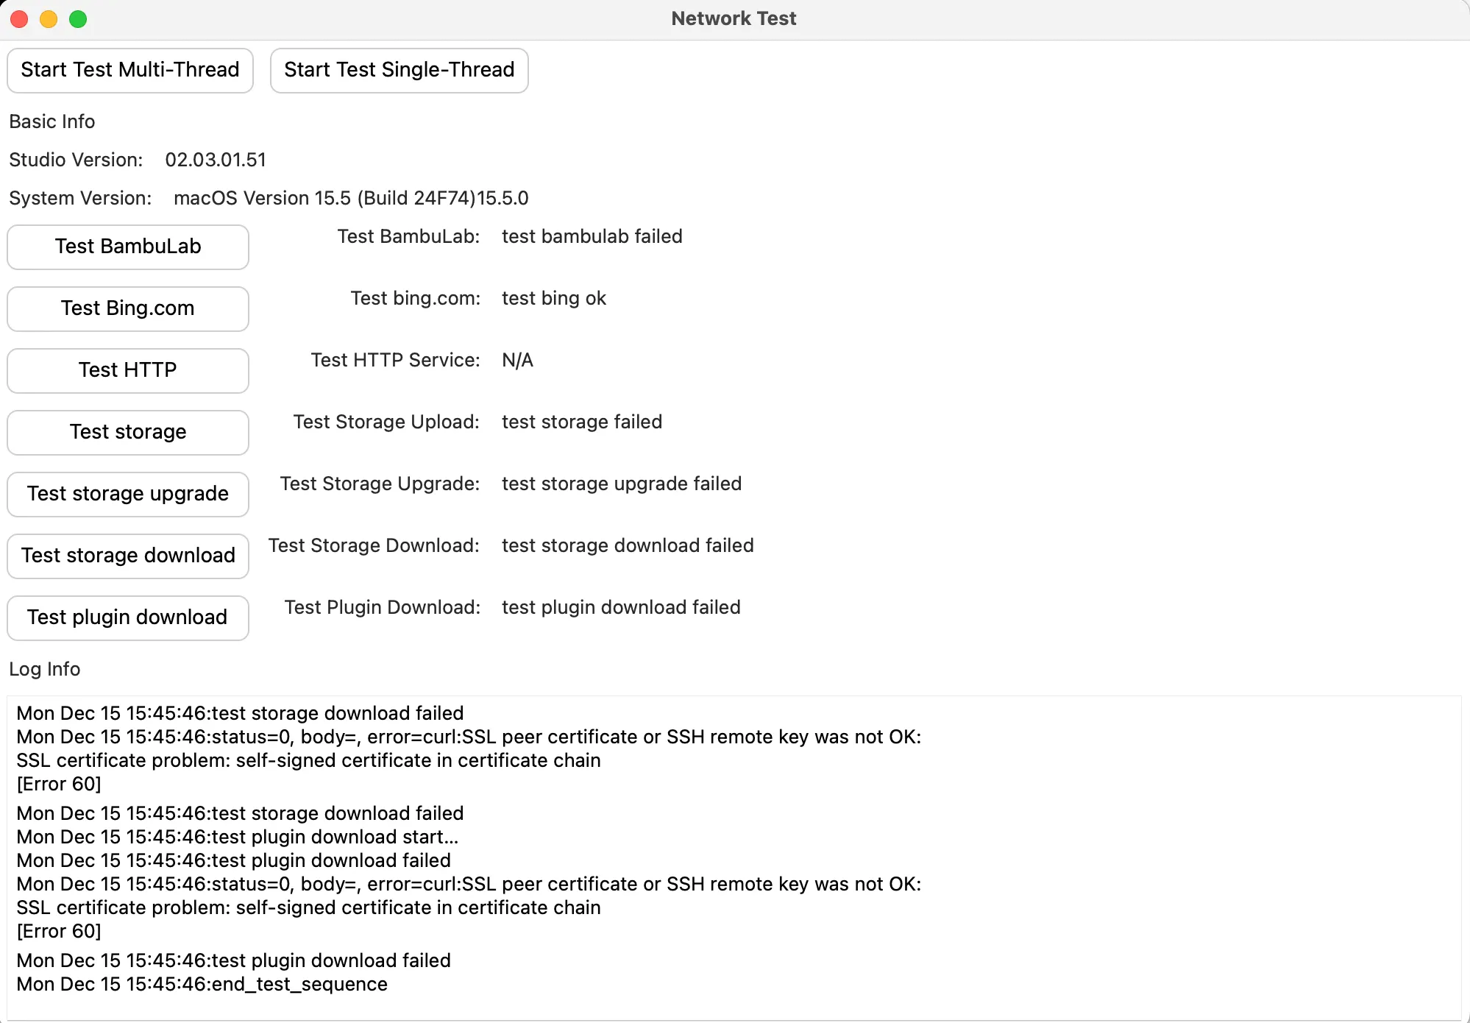This screenshot has height=1023, width=1470.
Task: Click the 'test bambulab failed' result text
Action: tap(592, 236)
